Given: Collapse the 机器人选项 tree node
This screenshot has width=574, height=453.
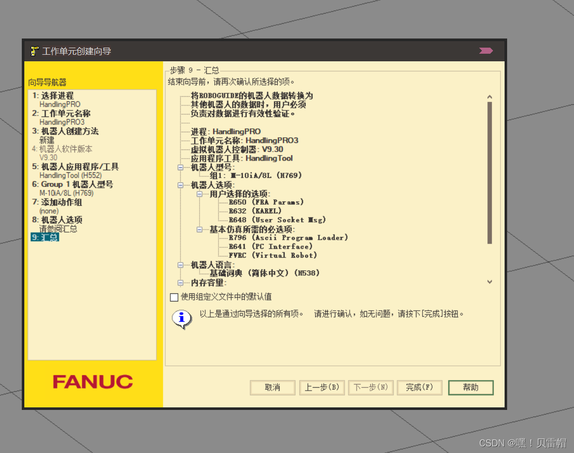Looking at the screenshot, I should click(x=180, y=185).
